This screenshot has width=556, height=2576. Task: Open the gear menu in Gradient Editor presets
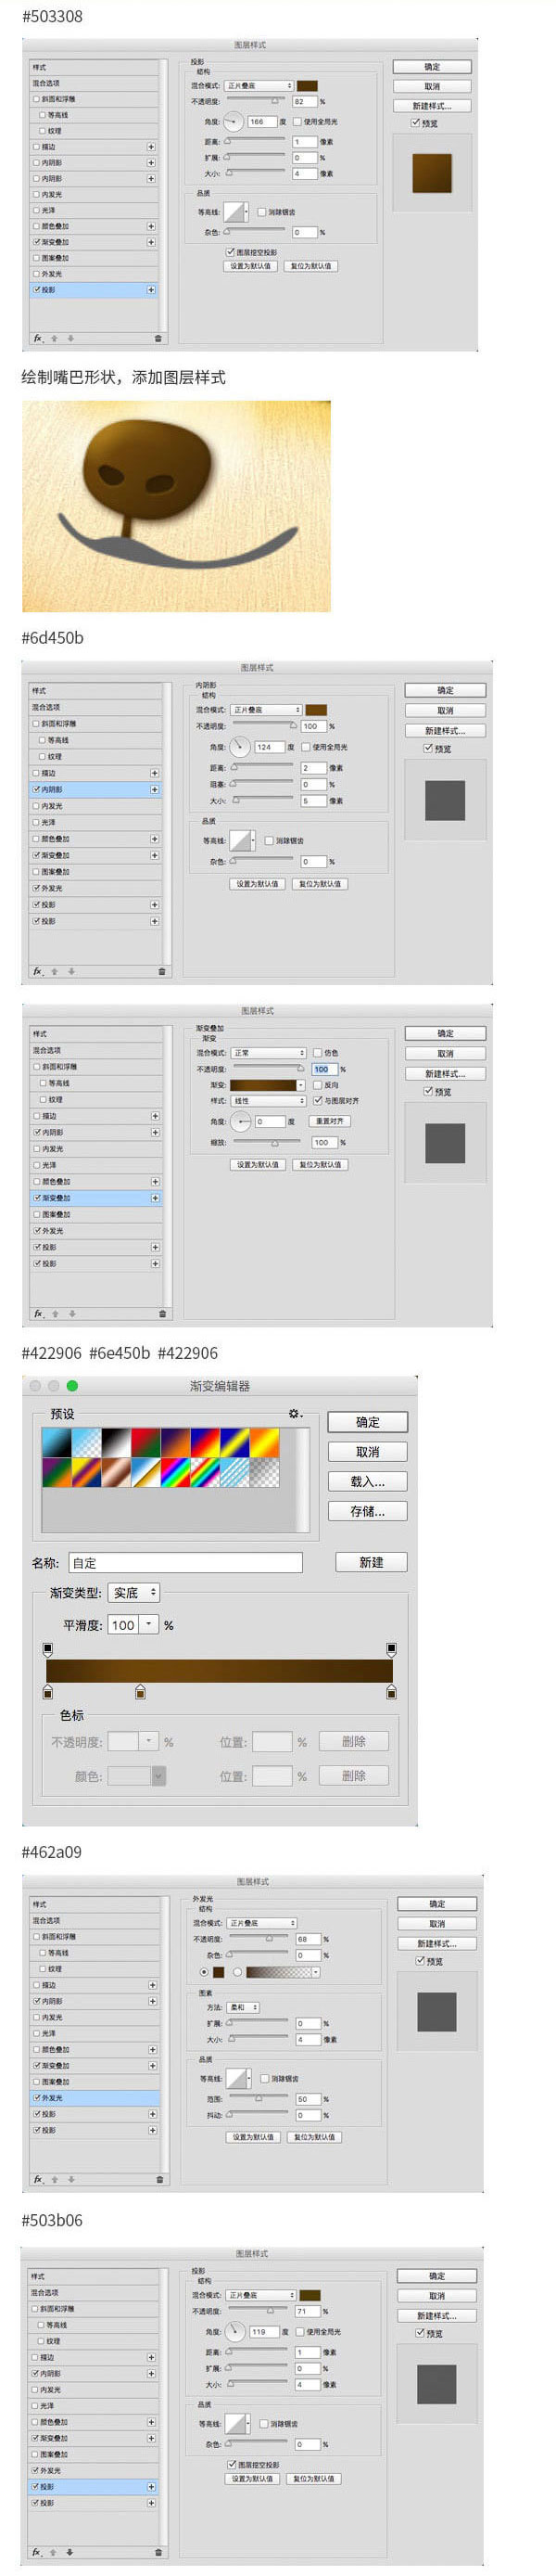point(296,1413)
